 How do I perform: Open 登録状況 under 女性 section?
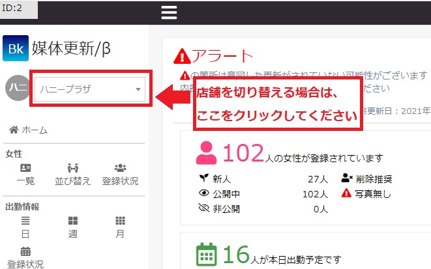120,175
